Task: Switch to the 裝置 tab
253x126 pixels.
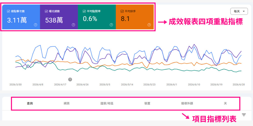Action: point(147,104)
